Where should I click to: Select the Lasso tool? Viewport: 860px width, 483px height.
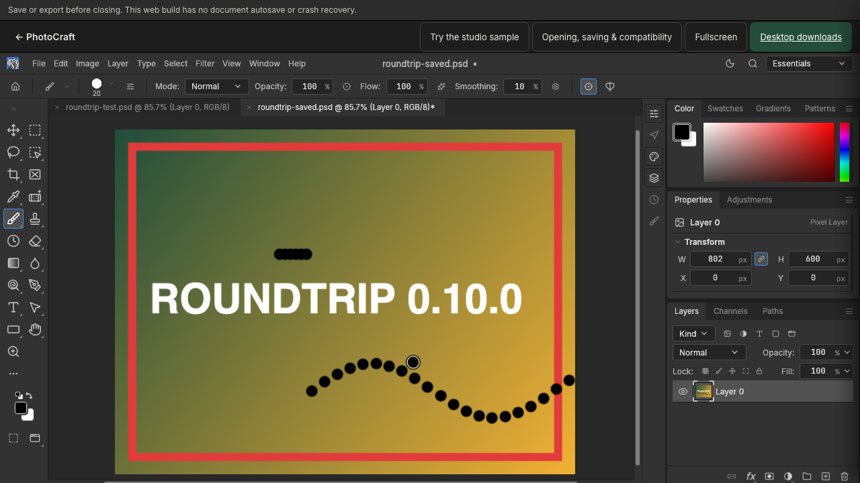coord(13,153)
